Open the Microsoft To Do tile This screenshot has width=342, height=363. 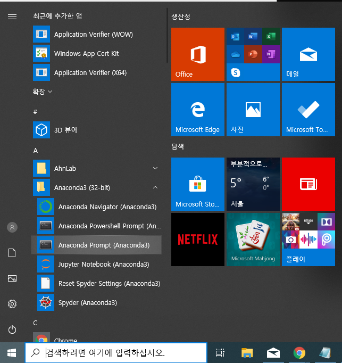[x=308, y=110]
